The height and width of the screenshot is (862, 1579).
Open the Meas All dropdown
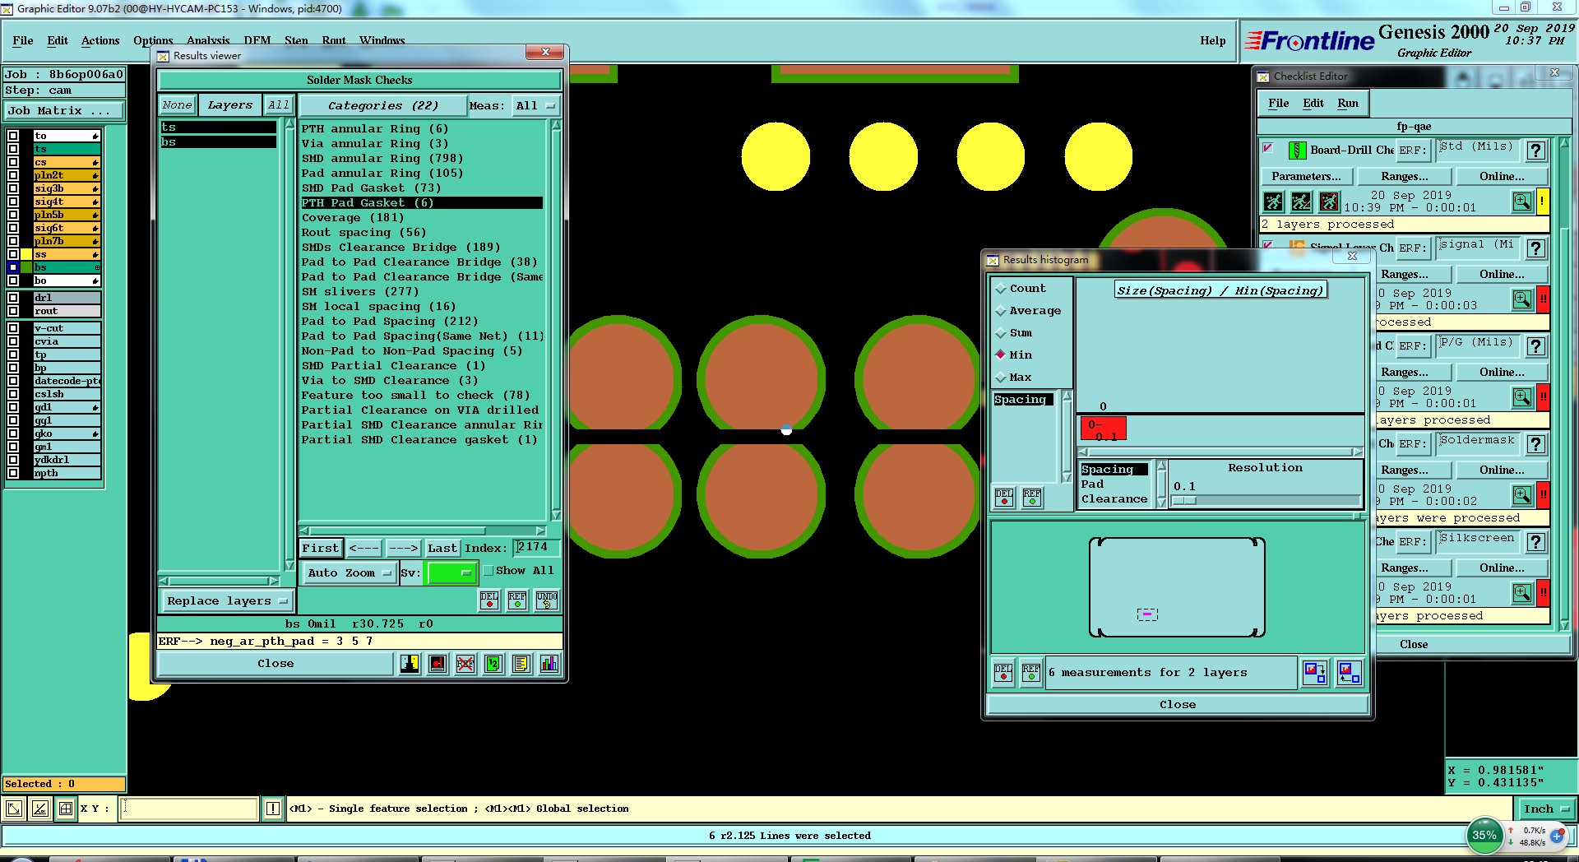pyautogui.click(x=535, y=106)
